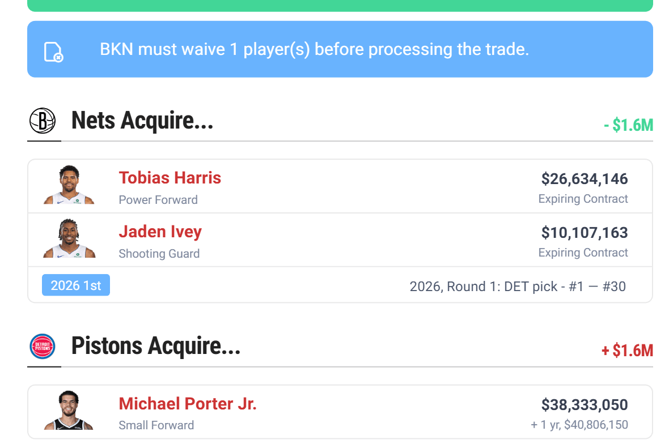669x444 pixels.
Task: Click the Nets -$1.6M salary change
Action: 628,125
